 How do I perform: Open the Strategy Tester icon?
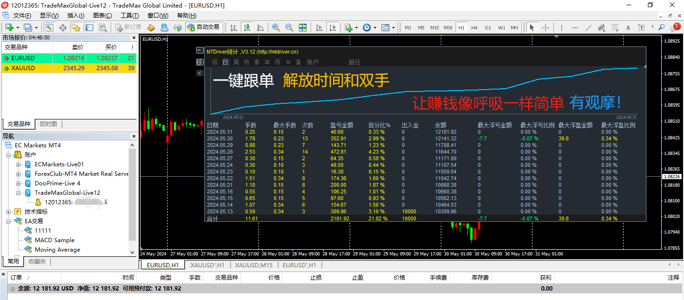tap(103, 27)
